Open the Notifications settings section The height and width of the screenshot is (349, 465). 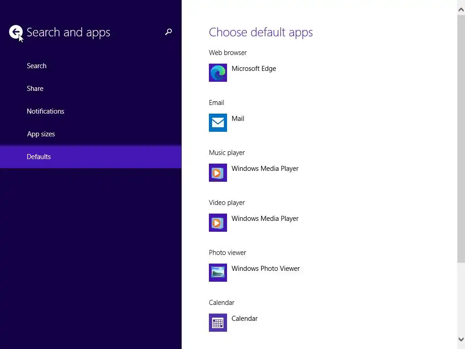click(45, 111)
